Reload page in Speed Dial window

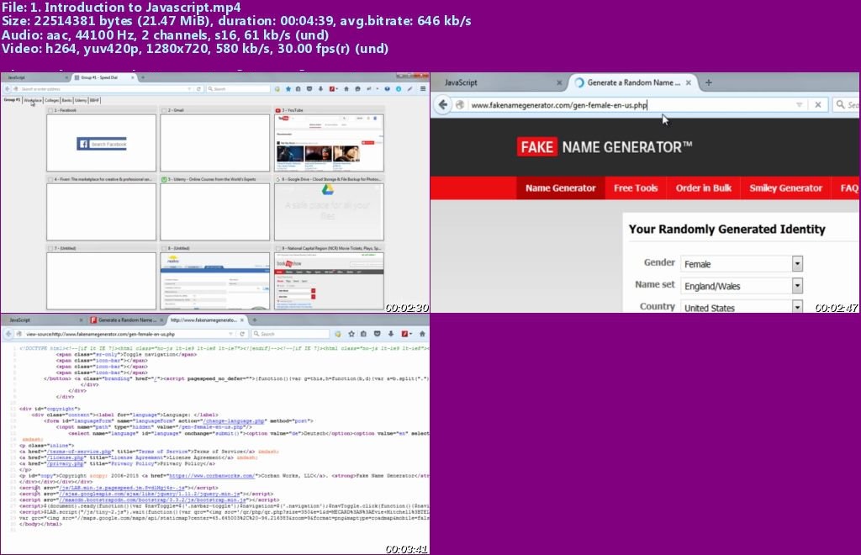[x=198, y=89]
